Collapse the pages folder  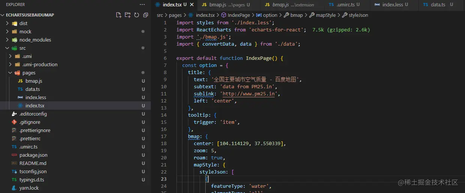(x=11, y=73)
